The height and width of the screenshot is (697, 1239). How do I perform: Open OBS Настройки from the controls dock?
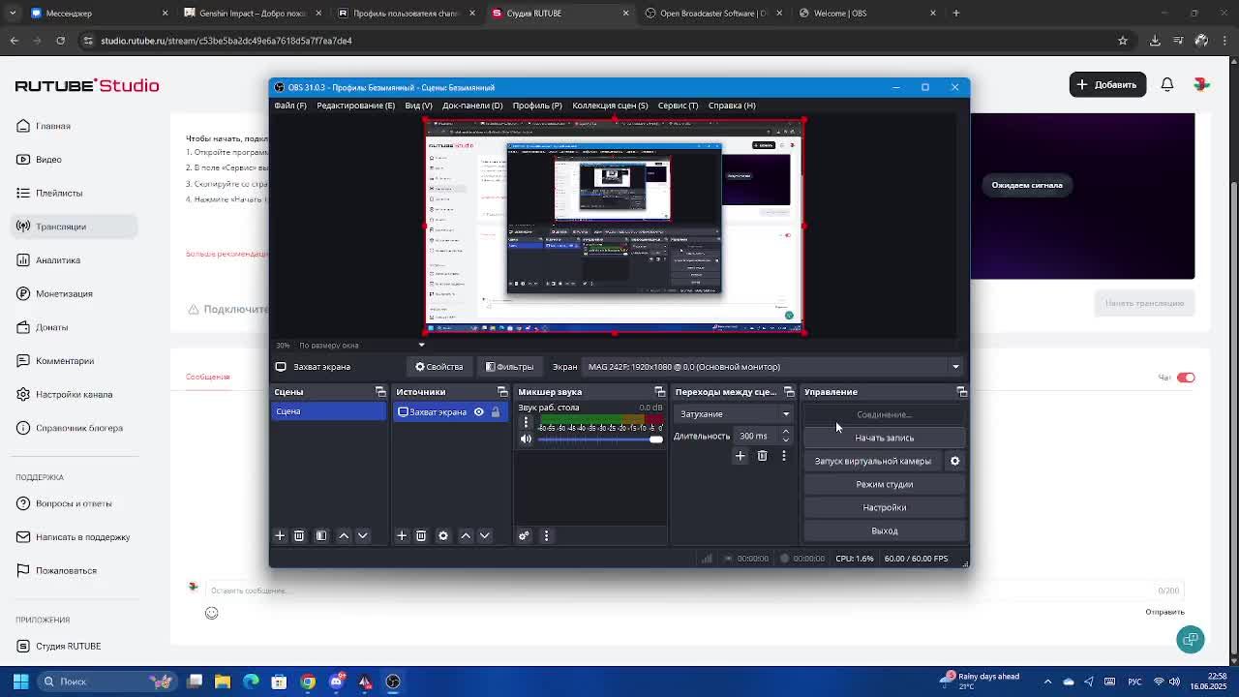coord(885,507)
